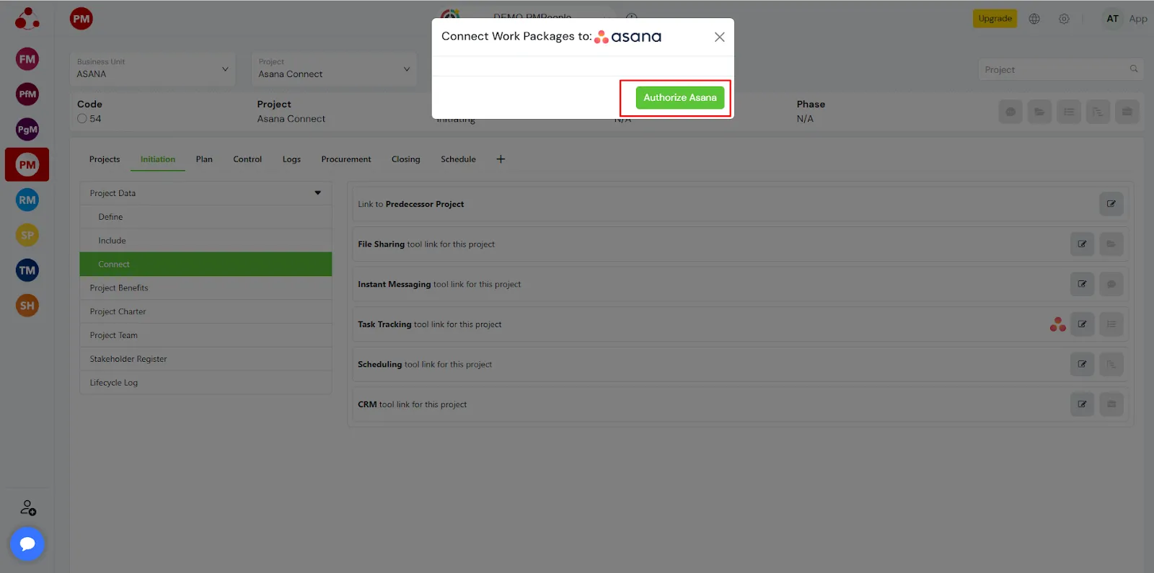Open the RM module in sidebar
Screen dimensions: 1154x573
(27, 200)
